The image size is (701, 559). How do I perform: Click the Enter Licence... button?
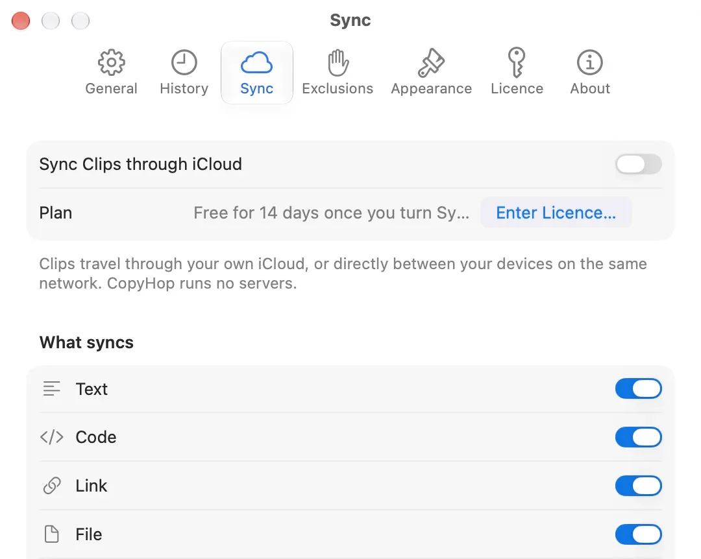pyautogui.click(x=556, y=213)
